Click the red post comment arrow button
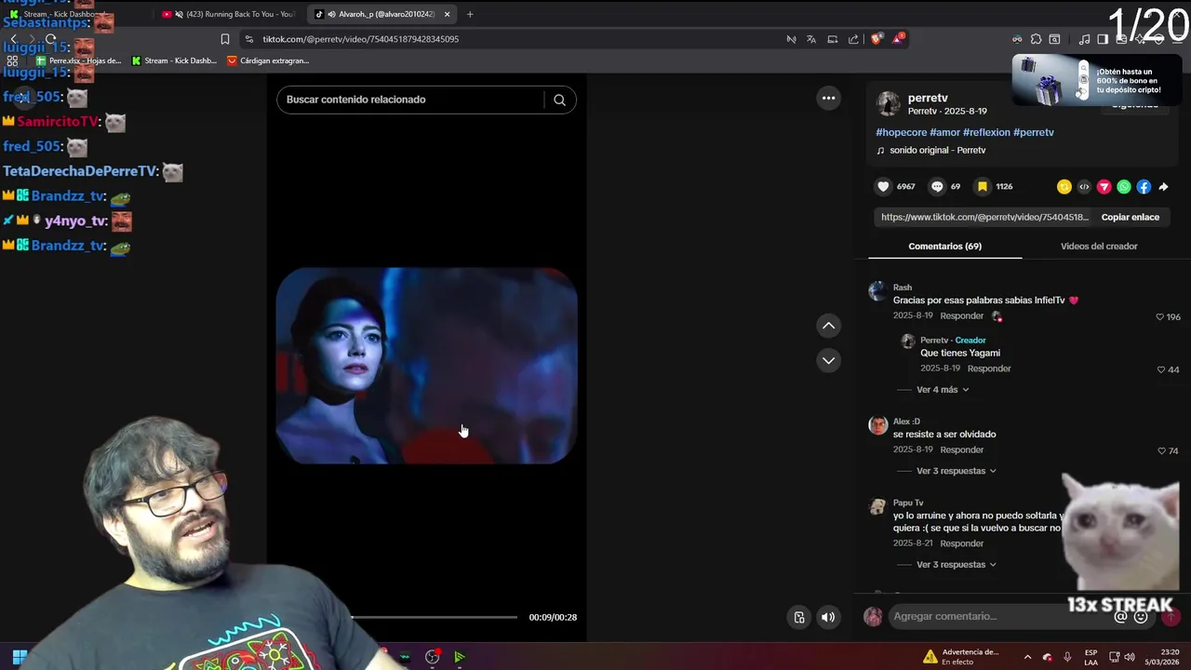Screen dimensions: 1191x670 click(1171, 616)
